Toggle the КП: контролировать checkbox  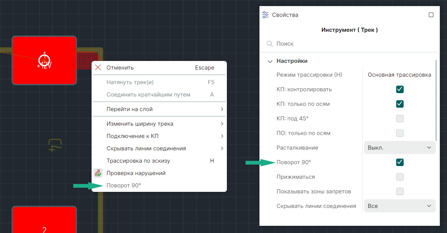pos(400,89)
